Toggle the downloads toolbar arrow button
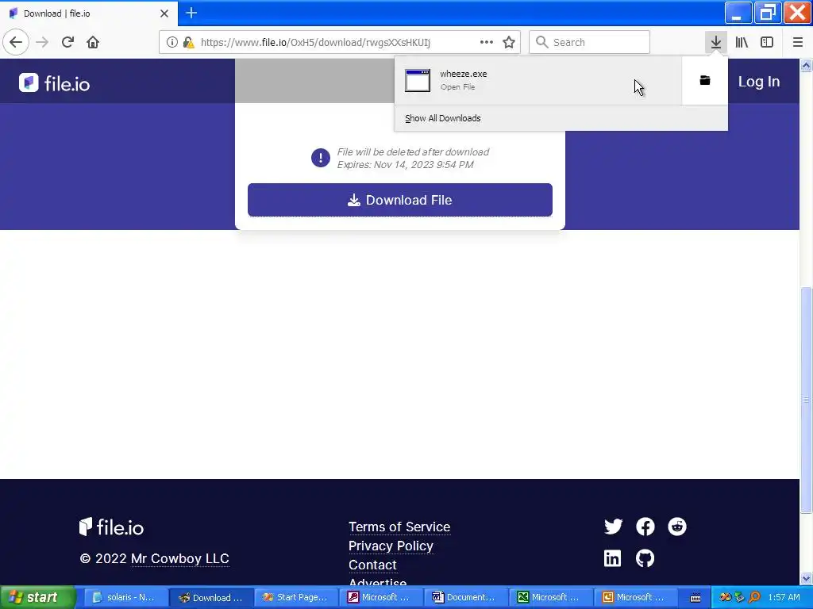The width and height of the screenshot is (813, 609). coord(716,42)
